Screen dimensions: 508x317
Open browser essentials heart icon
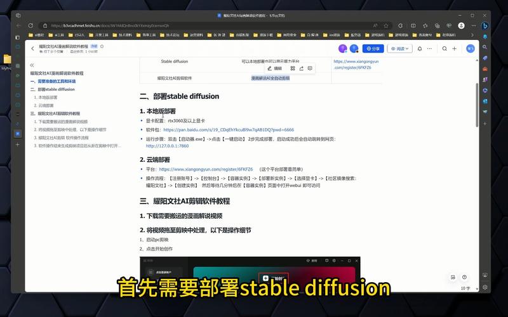tap(449, 25)
